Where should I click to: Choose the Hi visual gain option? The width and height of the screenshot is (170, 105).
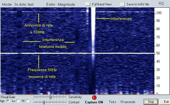tap(27, 101)
